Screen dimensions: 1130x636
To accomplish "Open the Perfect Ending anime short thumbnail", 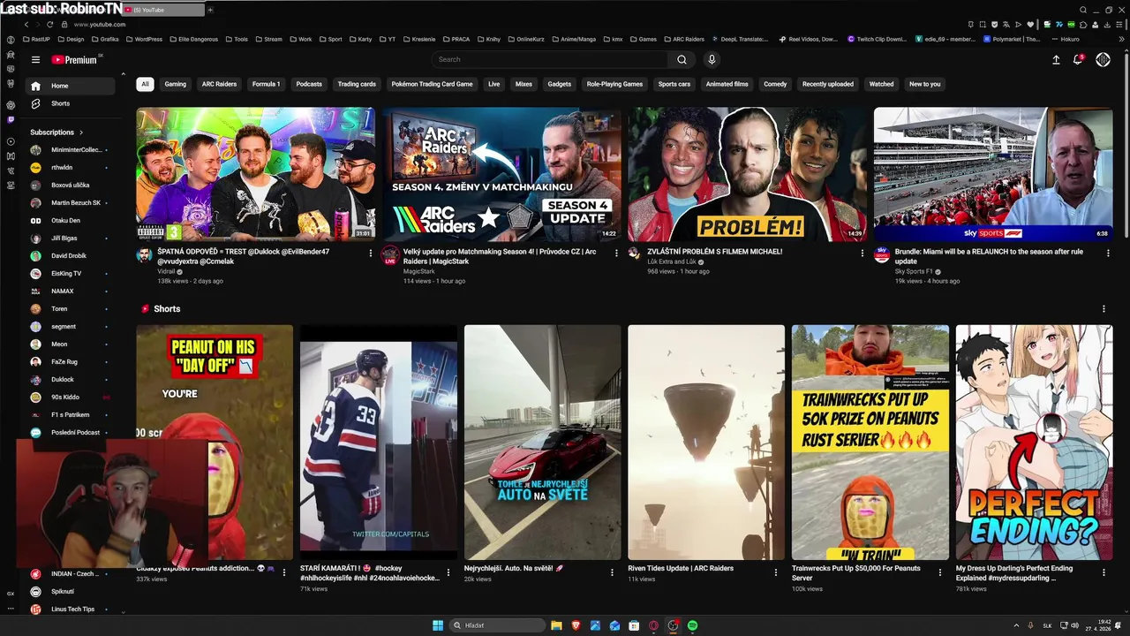I will (x=1034, y=442).
